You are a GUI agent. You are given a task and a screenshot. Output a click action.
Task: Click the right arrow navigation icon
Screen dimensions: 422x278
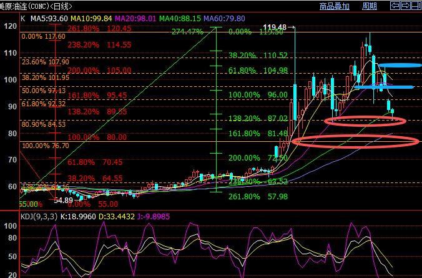pyautogui.click(x=405, y=6)
